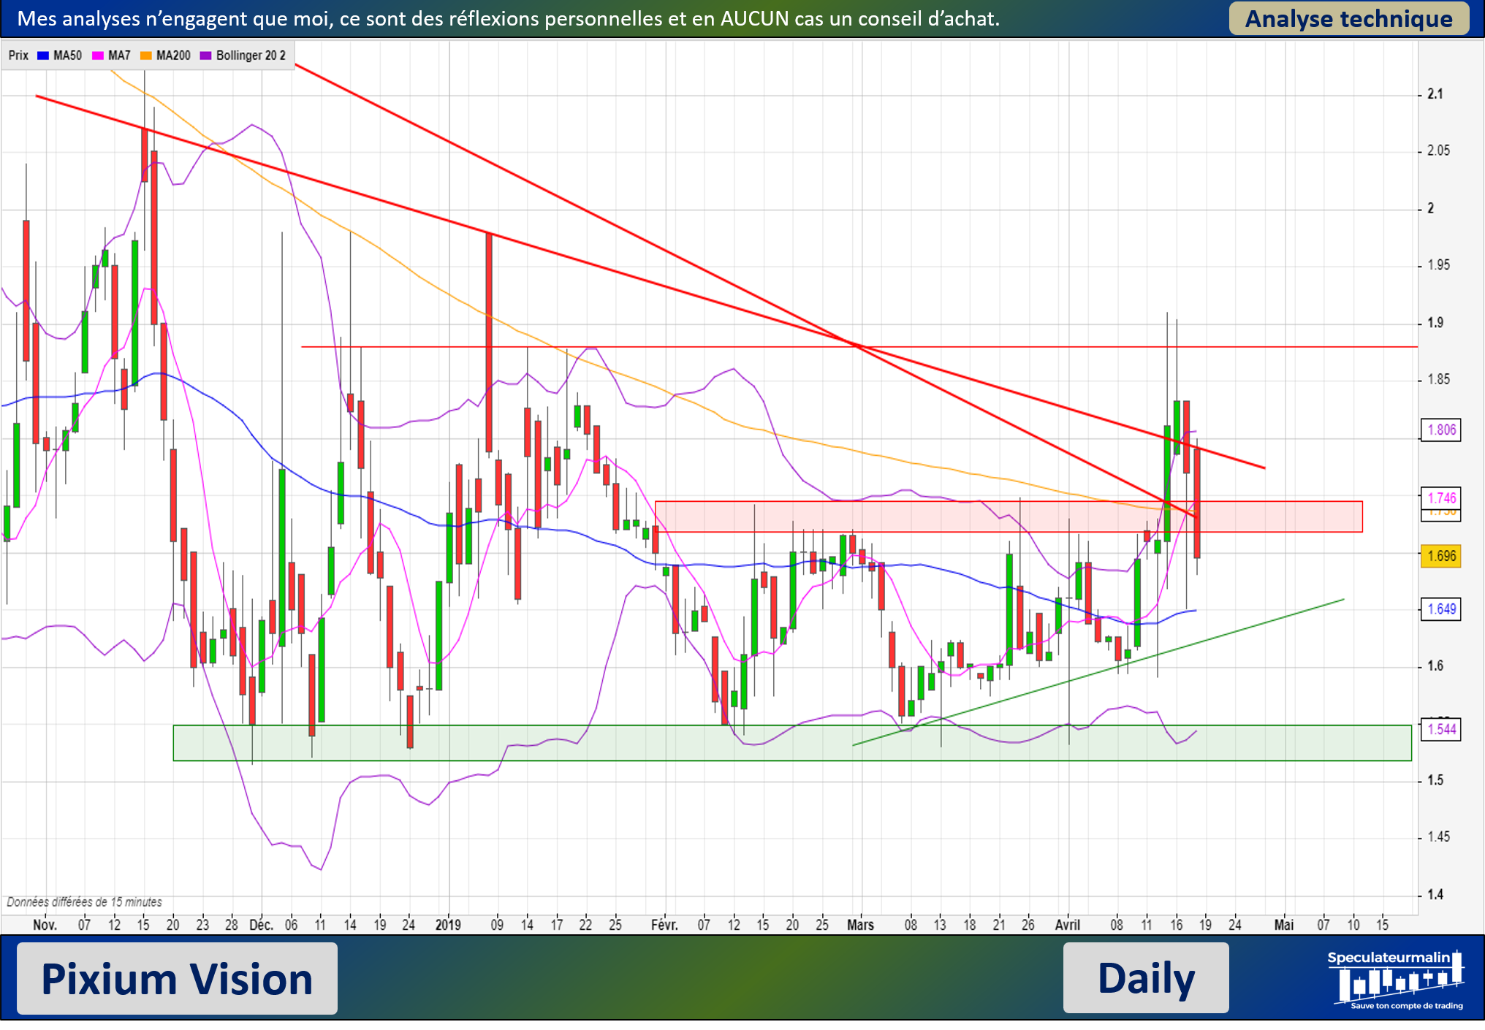Click the purple Bollinger legend swatch

(205, 56)
